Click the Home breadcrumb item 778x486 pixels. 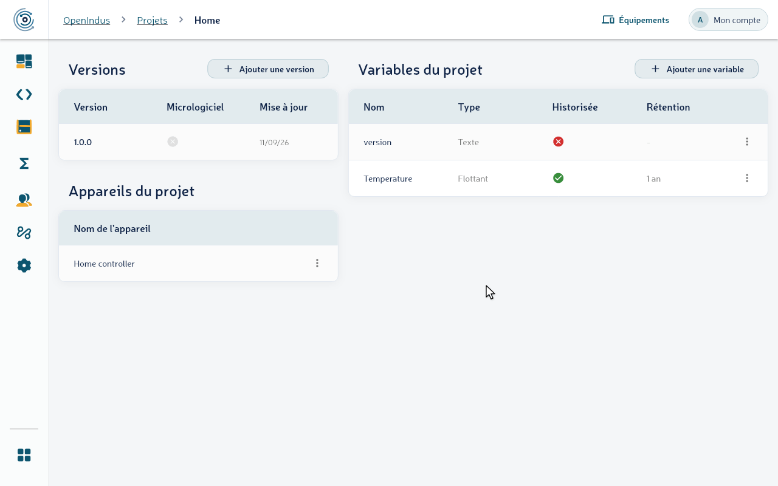click(x=207, y=20)
